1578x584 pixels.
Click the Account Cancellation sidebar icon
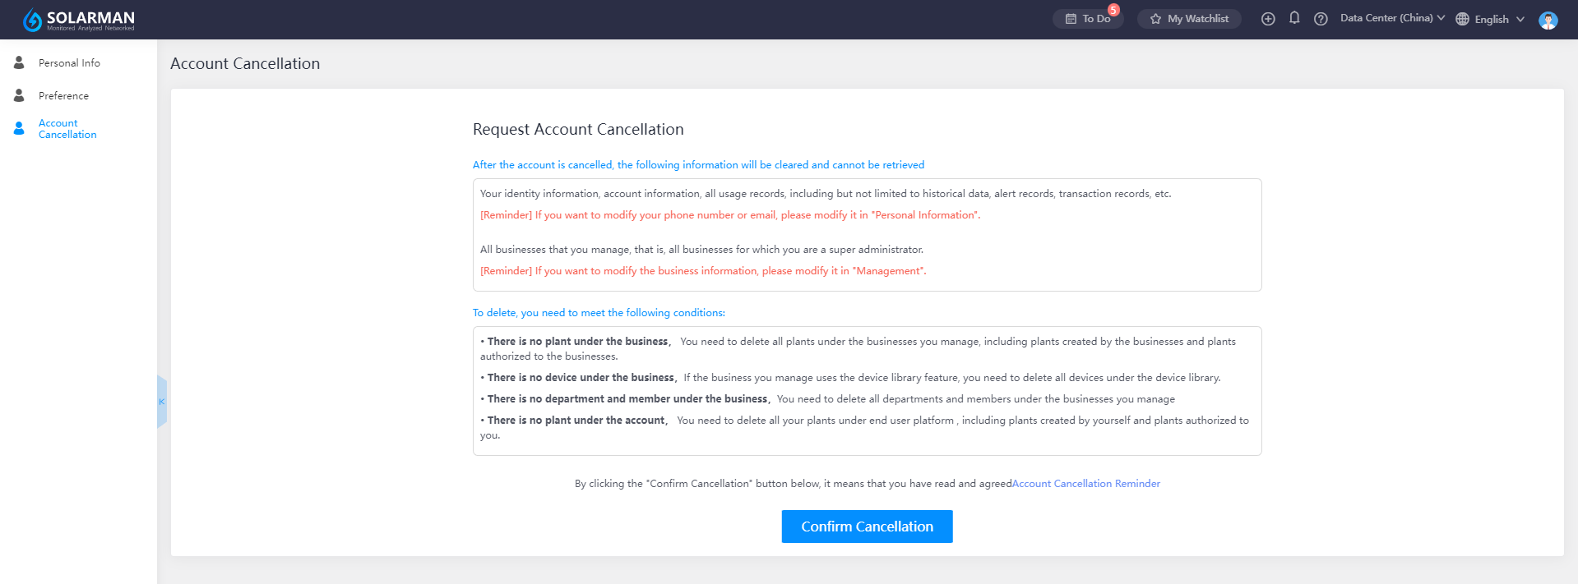(x=19, y=128)
